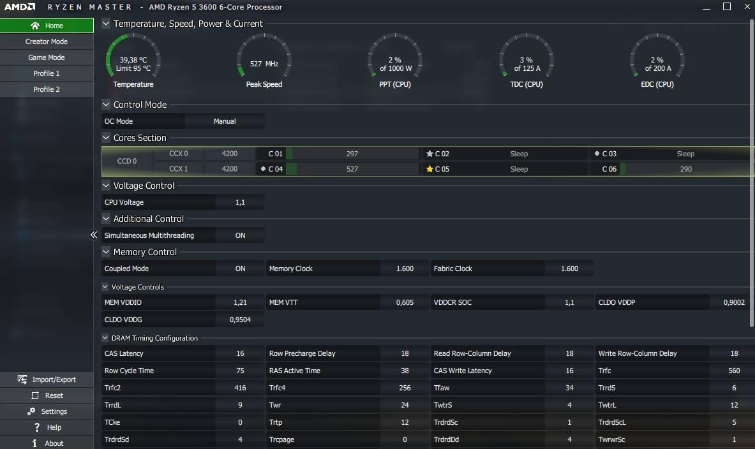Screen dimensions: 755x449
Task: Click the CCD 0 label cell
Action: [x=127, y=161]
